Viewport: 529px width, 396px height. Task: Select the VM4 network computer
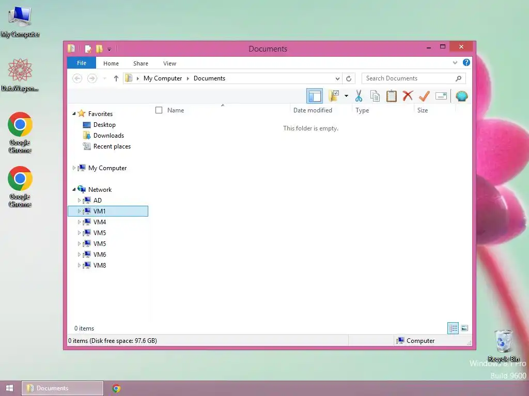100,222
